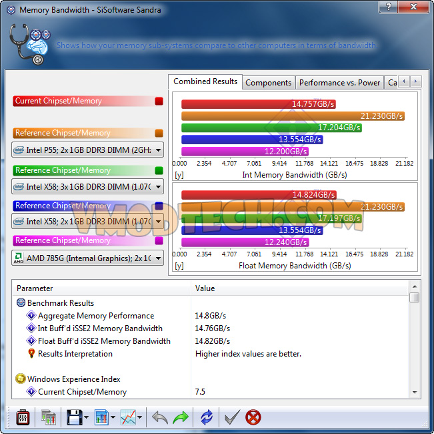Image resolution: width=434 pixels, height=434 pixels.
Task: Open the Intel X58 2x1GB reference dropdown
Action: point(87,221)
